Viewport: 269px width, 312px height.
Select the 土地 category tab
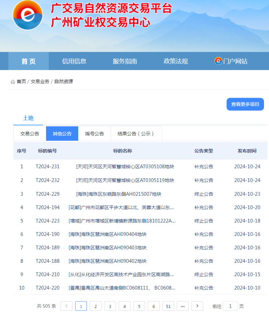click(28, 118)
